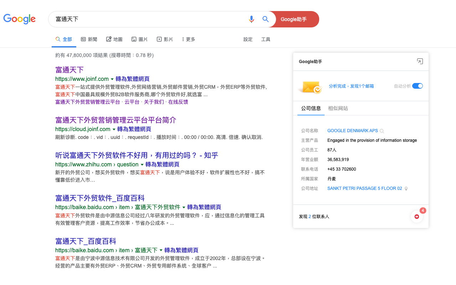Click 分析完成，发现1个邮箱 message
456x285 pixels.
coord(351,86)
